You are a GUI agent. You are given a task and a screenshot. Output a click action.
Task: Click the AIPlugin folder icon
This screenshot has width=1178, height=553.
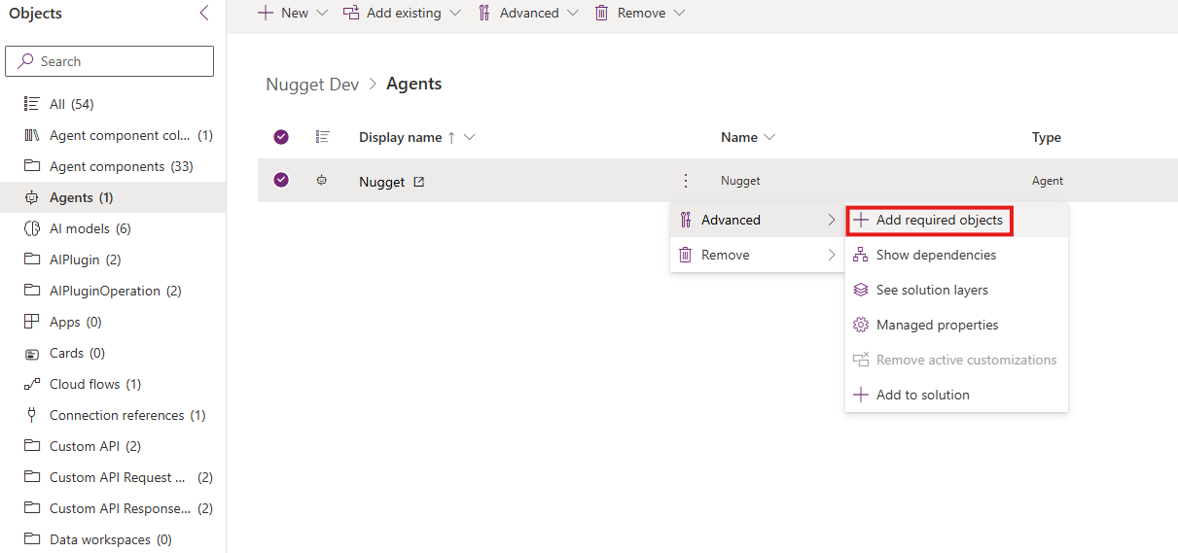31,259
